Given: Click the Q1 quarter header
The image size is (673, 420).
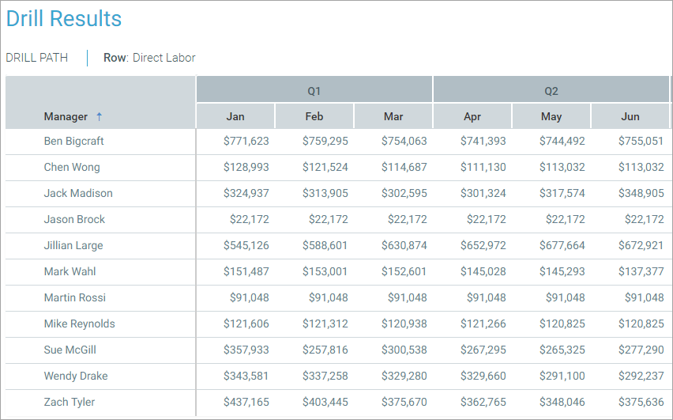Looking at the screenshot, I should (314, 91).
